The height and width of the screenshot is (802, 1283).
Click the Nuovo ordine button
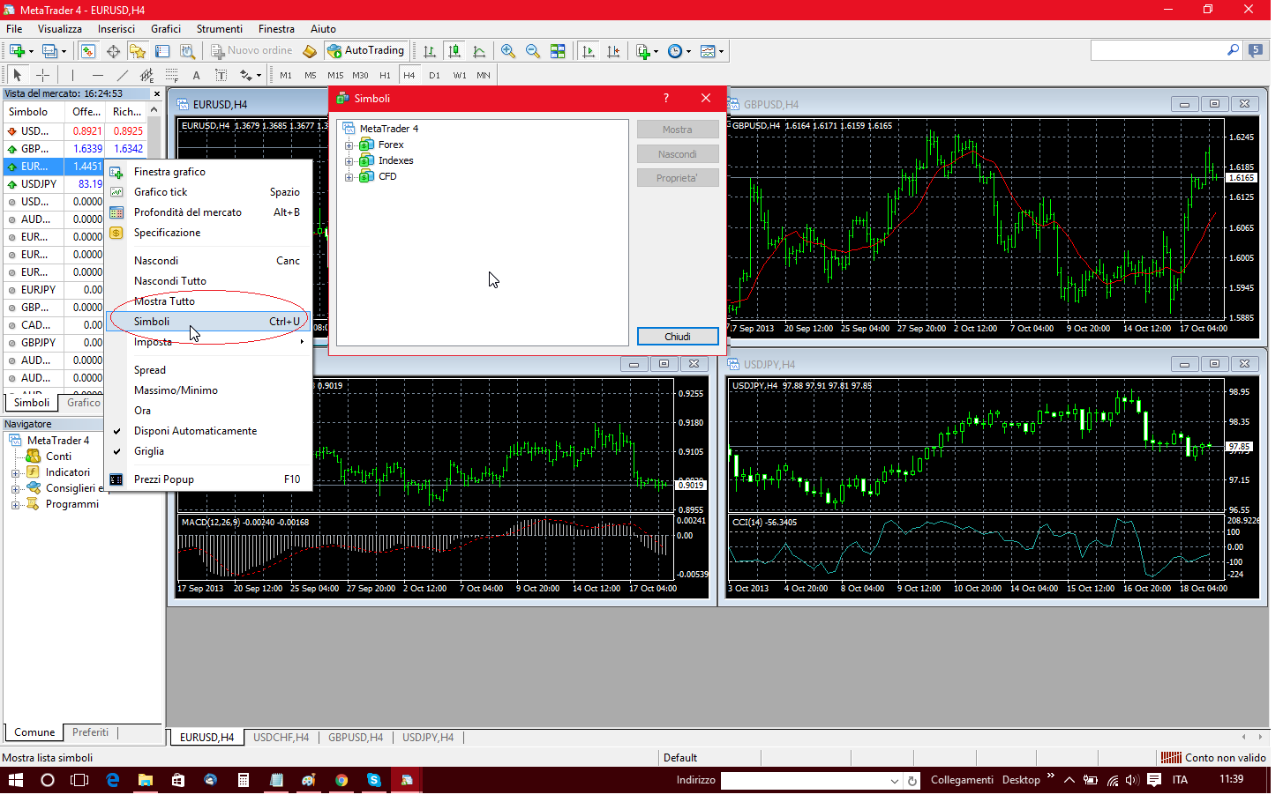[x=251, y=51]
